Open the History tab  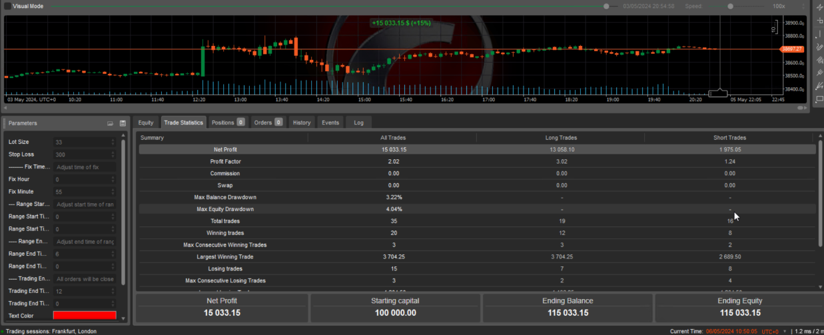click(301, 123)
